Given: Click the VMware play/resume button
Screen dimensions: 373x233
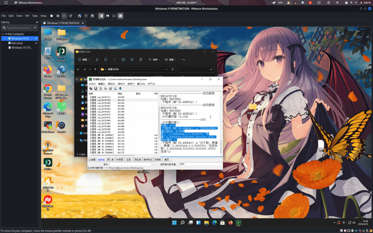Looking at the screenshot, I should [64, 16].
